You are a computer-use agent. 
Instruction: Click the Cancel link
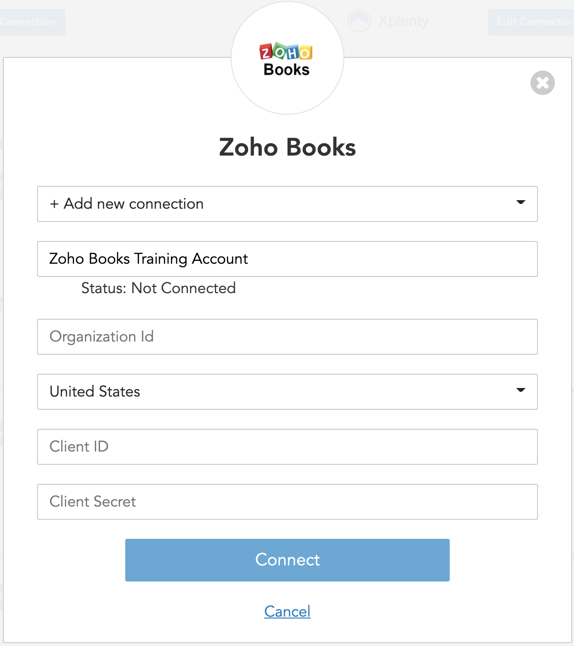pyautogui.click(x=287, y=611)
